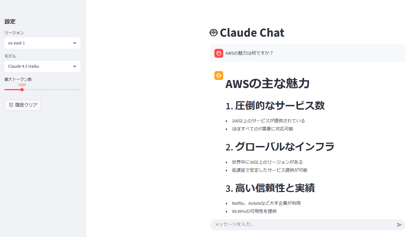
Task: Open the Claude 4.5 Haiku model selector
Action: point(39,66)
